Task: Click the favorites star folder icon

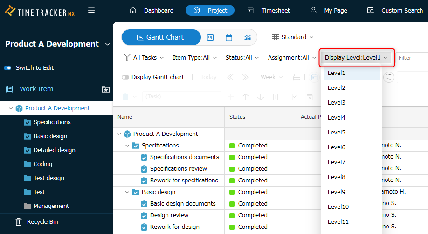Action: [106, 89]
